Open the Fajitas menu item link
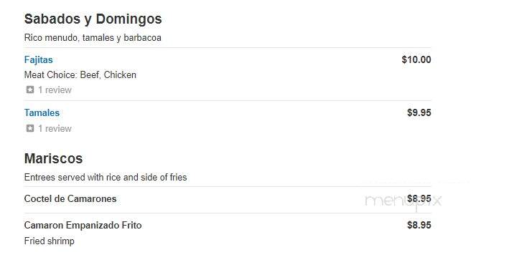This screenshot has height=260, width=532. tap(38, 60)
